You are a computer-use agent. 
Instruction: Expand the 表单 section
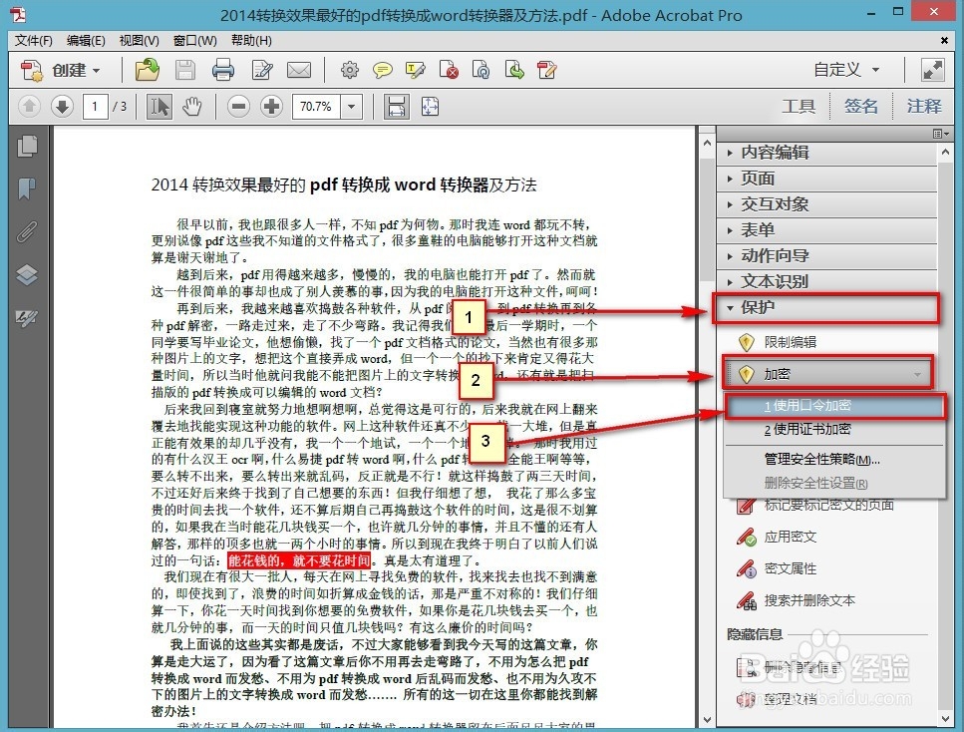point(826,230)
